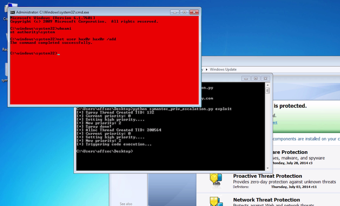
Task: Click the Network Threat Protection shield icon
Action: 216,201
